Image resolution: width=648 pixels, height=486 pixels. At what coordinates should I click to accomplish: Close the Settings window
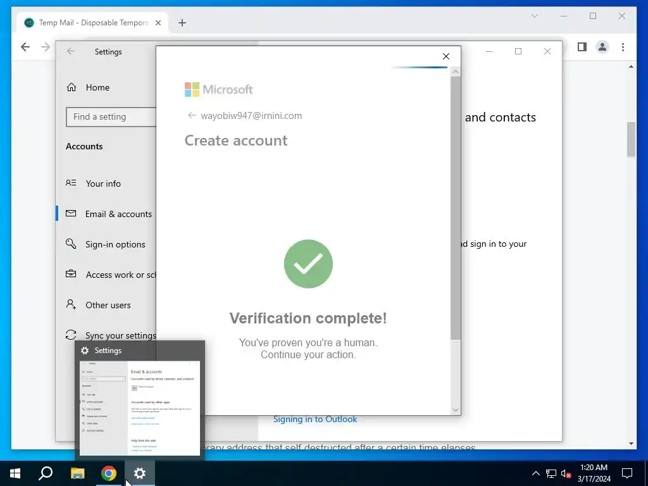tap(547, 51)
